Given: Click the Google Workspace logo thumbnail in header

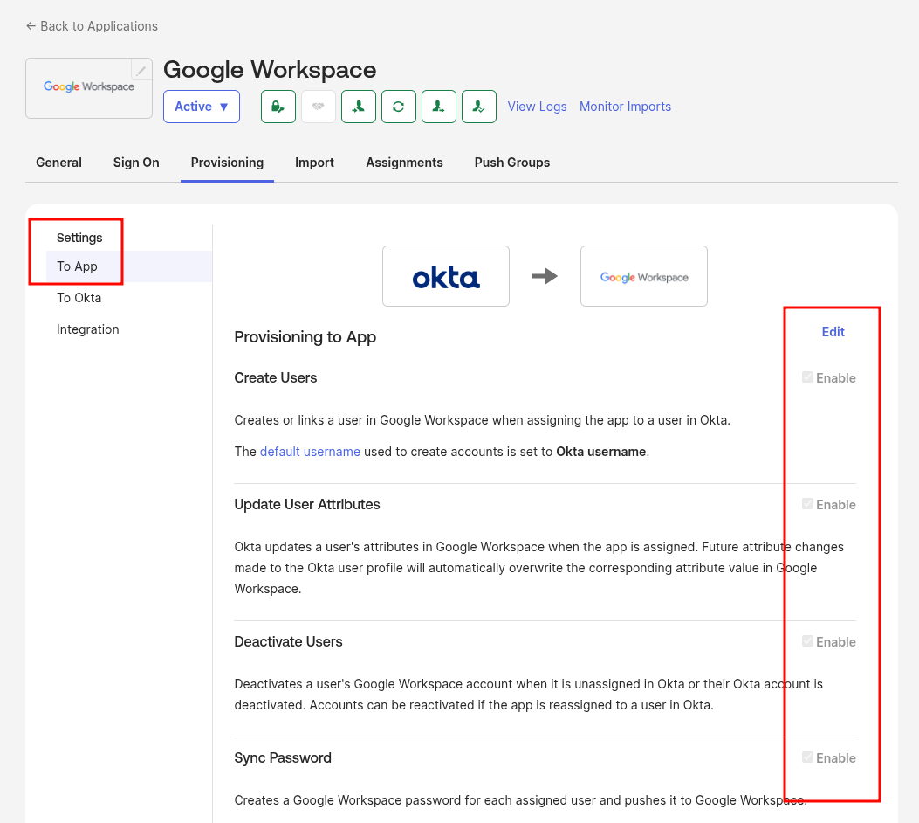Looking at the screenshot, I should tap(89, 88).
